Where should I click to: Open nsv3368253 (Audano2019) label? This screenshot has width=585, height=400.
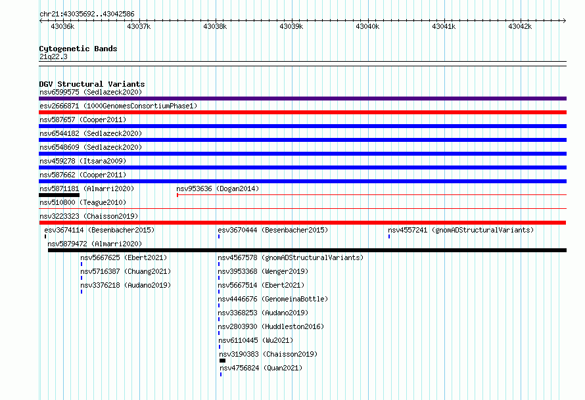(263, 313)
